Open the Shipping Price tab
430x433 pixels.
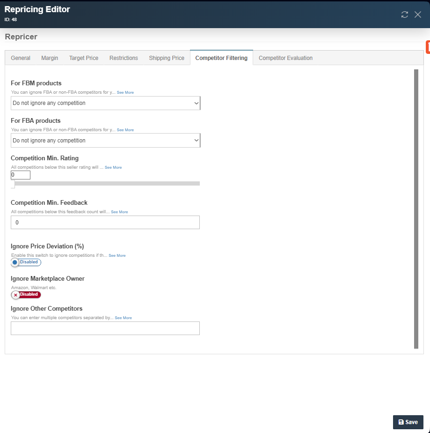point(167,58)
